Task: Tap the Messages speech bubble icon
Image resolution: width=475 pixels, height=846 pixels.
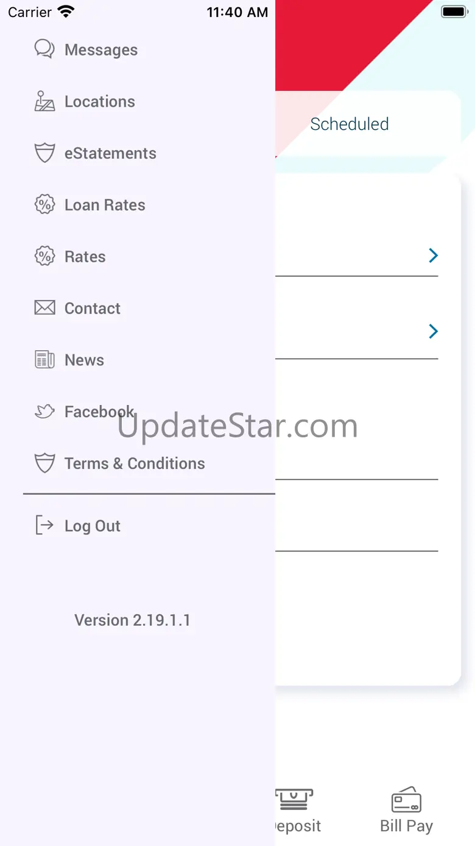Action: click(x=44, y=49)
